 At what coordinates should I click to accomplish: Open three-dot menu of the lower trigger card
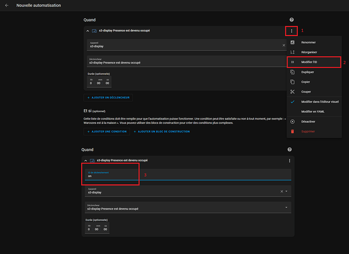tap(290, 161)
